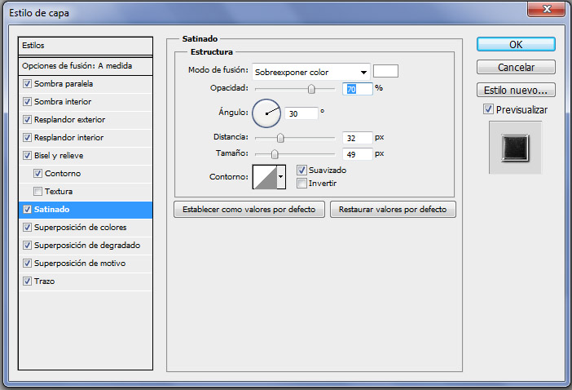Viewport: 572px width, 390px height.
Task: Click the style preview thumbnail
Action: (515, 148)
